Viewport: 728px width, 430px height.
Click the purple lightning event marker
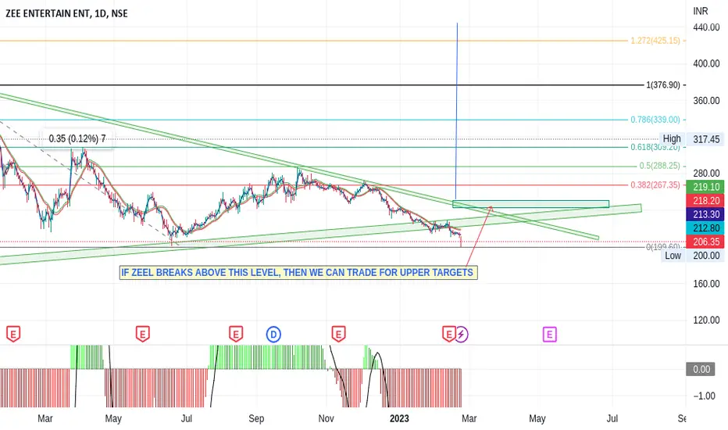tap(461, 335)
